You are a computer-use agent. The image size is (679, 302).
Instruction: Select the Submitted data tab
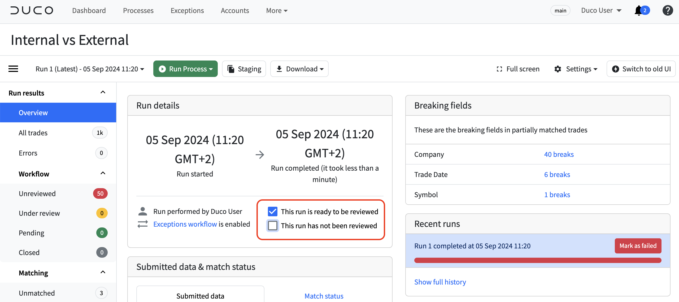[200, 295]
